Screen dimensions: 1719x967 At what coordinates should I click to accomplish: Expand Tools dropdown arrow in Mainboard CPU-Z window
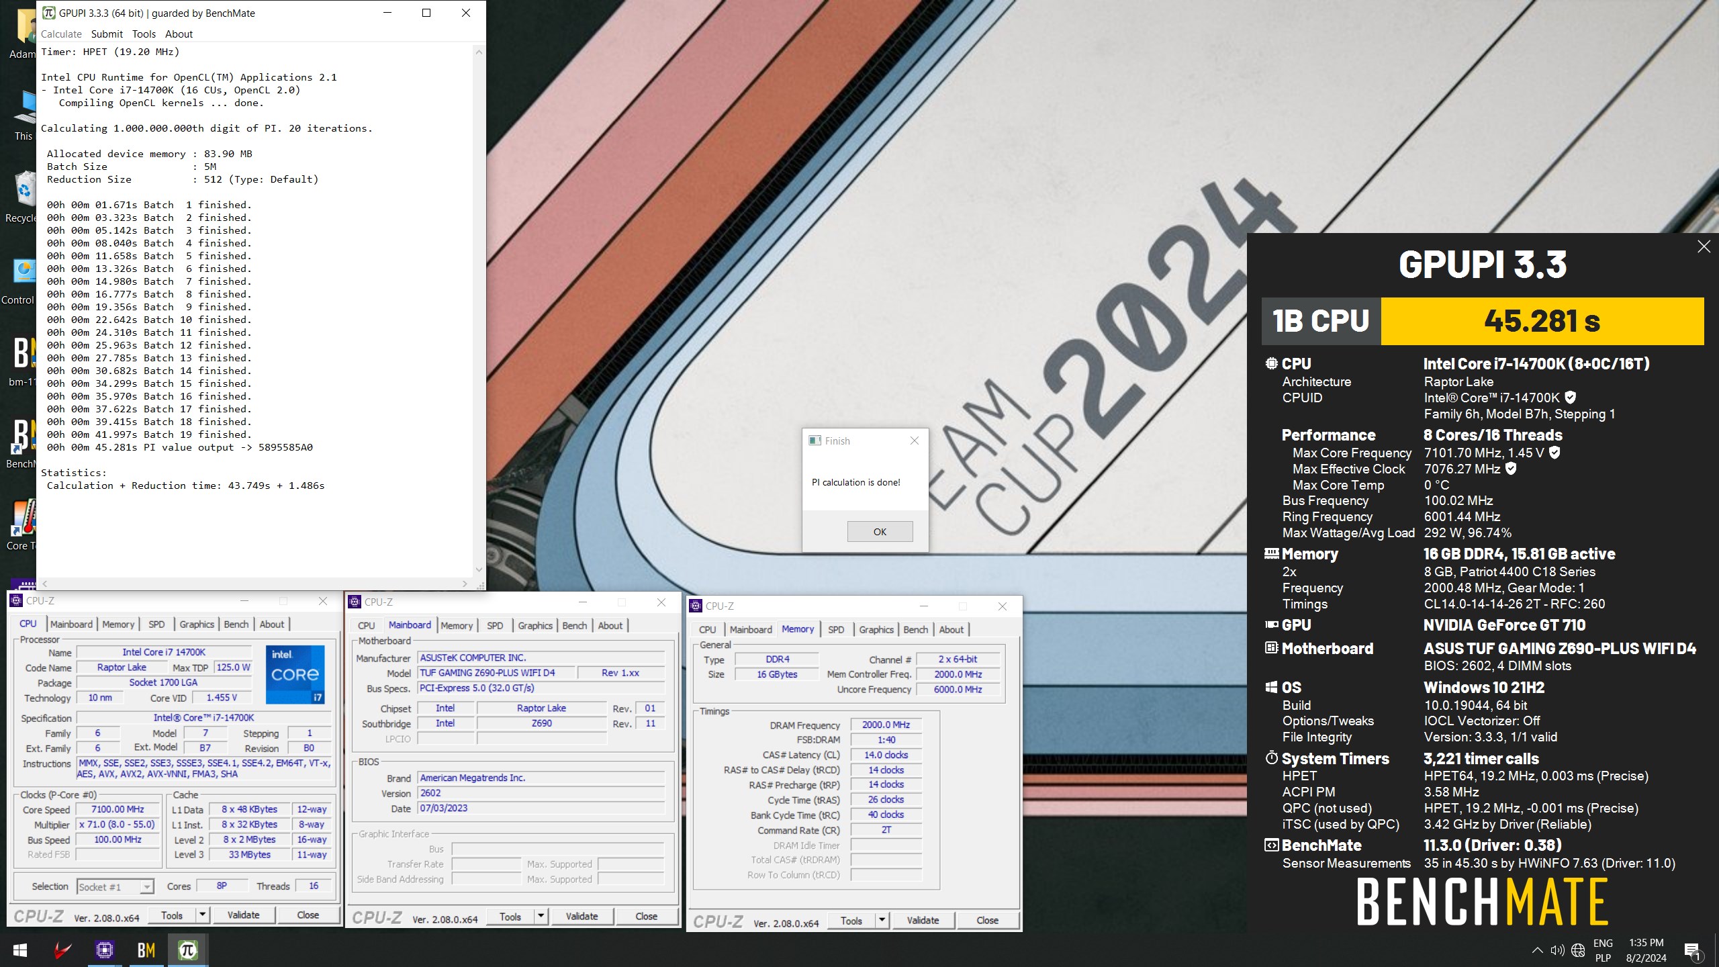541,916
